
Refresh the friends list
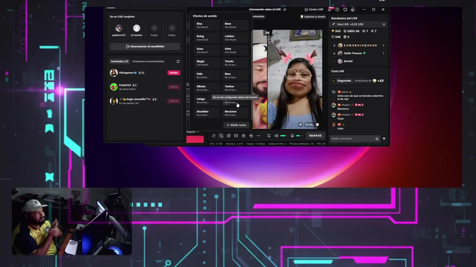(x=178, y=62)
